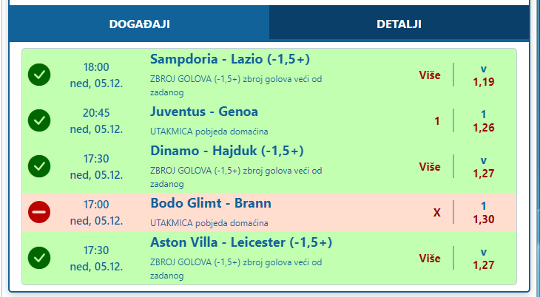The image size is (540, 297).
Task: Open the Bodo Glimt - Brann match title
Action: 211,203
